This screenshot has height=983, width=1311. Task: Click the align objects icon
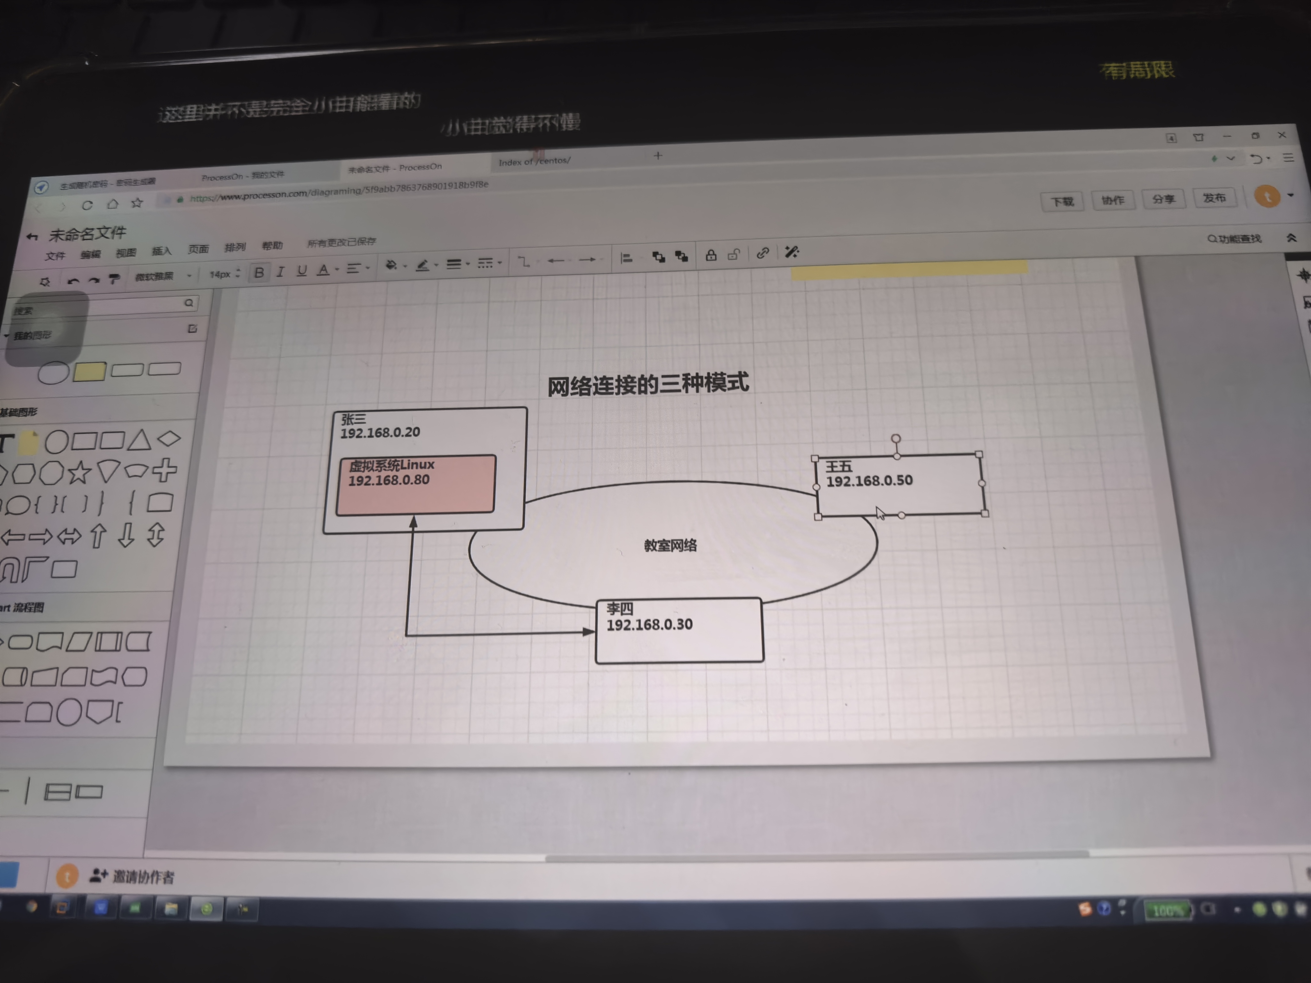626,258
